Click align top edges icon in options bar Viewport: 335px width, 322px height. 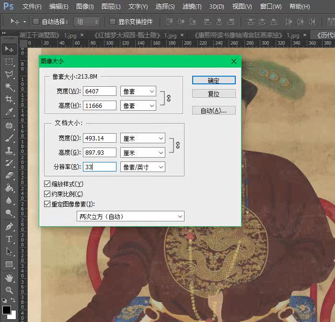coord(170,22)
